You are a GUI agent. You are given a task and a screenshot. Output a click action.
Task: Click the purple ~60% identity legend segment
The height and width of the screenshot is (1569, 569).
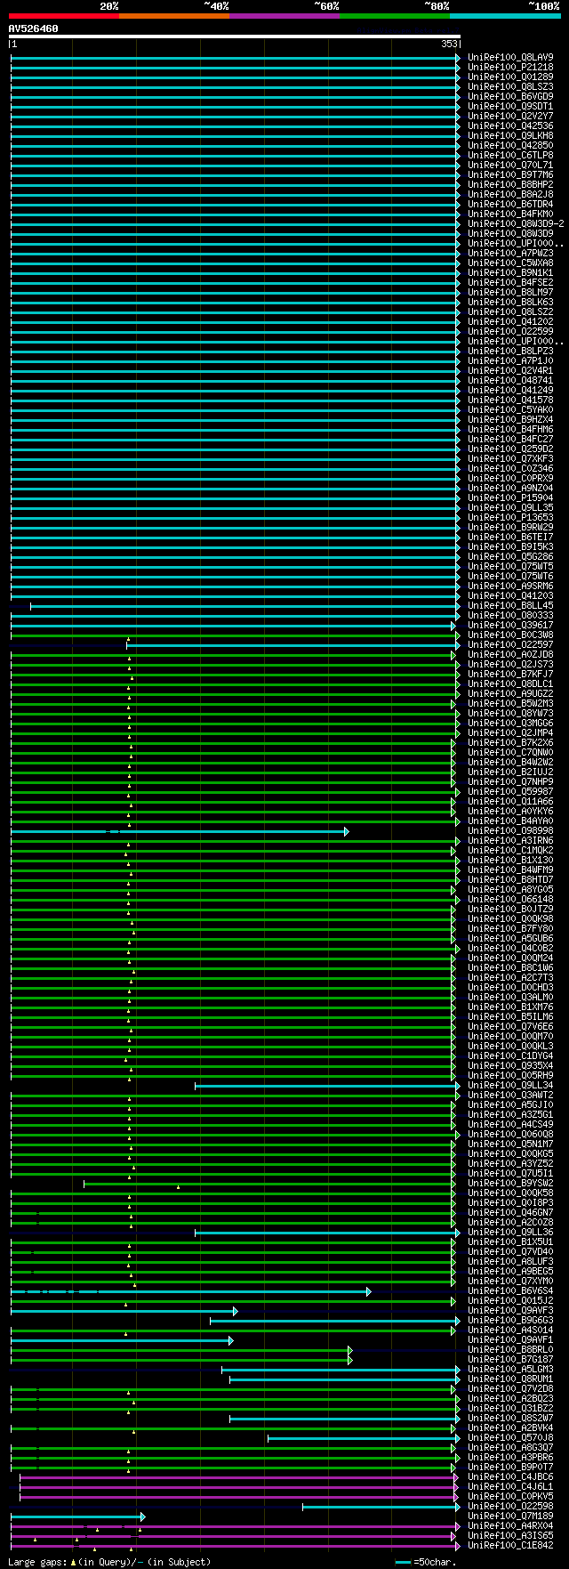click(x=284, y=16)
